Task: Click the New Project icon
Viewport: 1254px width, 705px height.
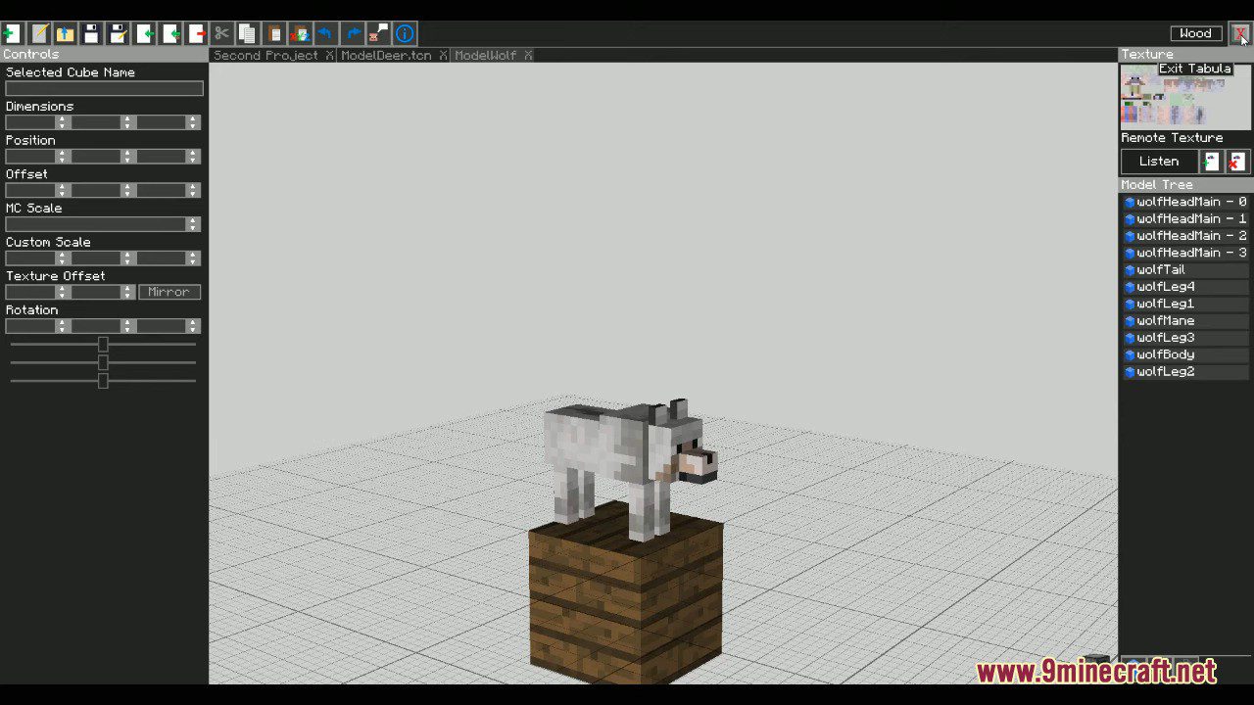Action: (x=11, y=33)
